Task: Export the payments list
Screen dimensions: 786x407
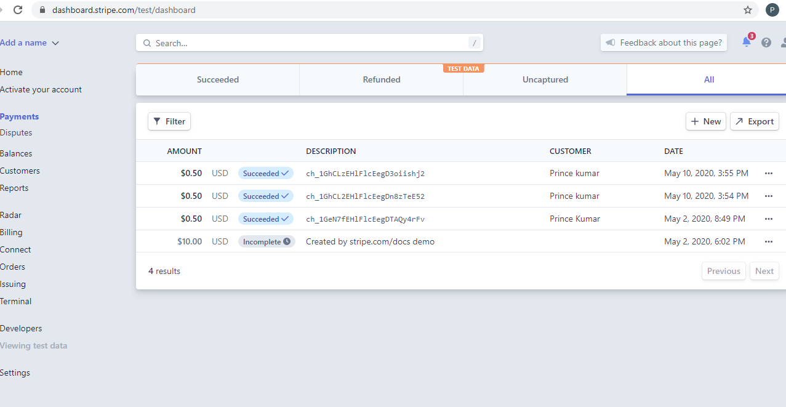Action: [755, 121]
